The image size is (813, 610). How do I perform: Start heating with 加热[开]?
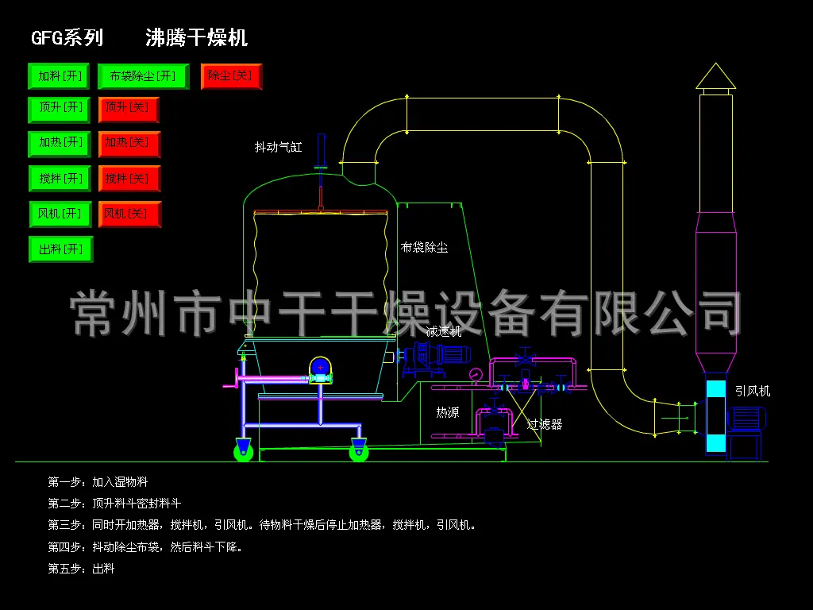[x=60, y=144]
